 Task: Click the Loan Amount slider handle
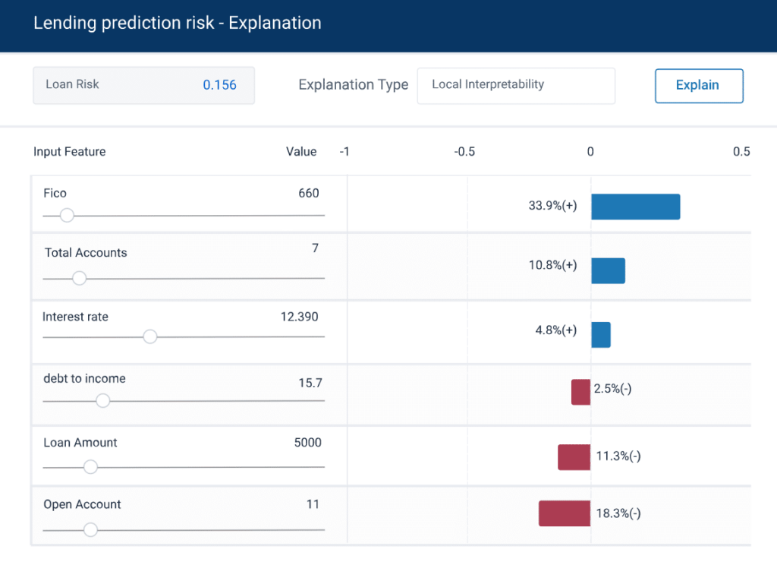coord(90,467)
